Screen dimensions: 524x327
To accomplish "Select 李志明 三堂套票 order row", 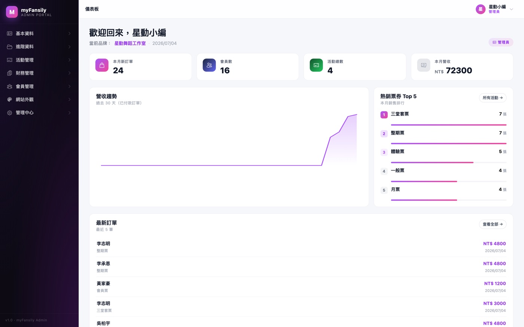I will click(x=301, y=307).
